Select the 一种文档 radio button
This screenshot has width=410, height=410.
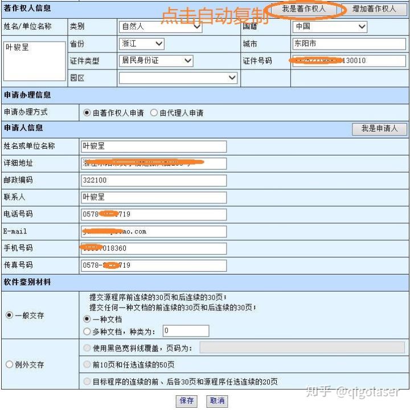(x=87, y=319)
